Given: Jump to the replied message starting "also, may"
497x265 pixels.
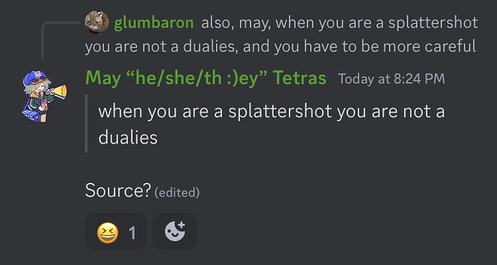Looking at the screenshot, I should point(280,35).
